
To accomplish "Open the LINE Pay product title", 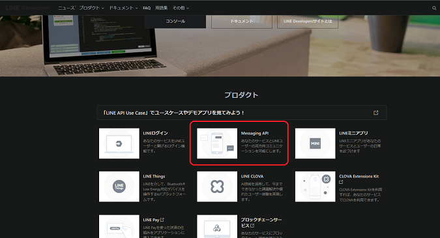I will pos(151,220).
